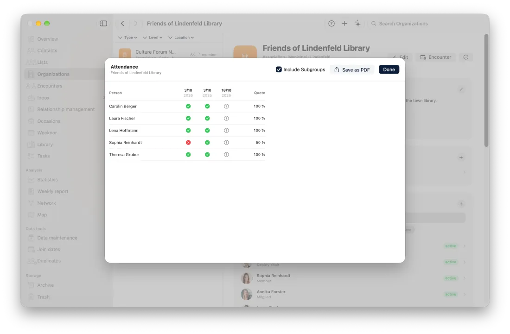Open Sophia Reinhardt member row chevron

click(x=465, y=278)
